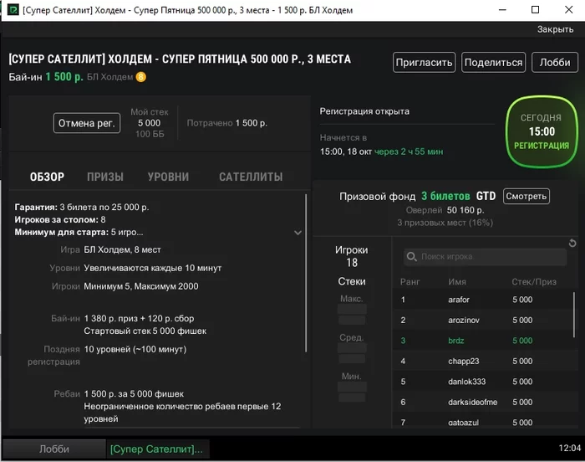Click the 3 билетов GTD prize text
The width and height of the screenshot is (585, 462).
tap(459, 196)
